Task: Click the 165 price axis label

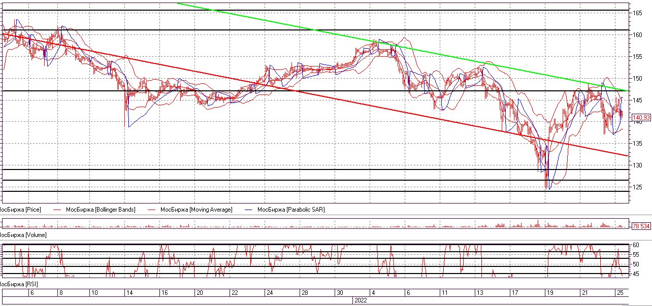Action: pyautogui.click(x=637, y=13)
